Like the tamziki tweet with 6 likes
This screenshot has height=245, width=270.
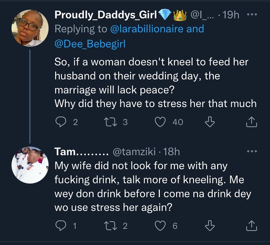click(x=161, y=225)
